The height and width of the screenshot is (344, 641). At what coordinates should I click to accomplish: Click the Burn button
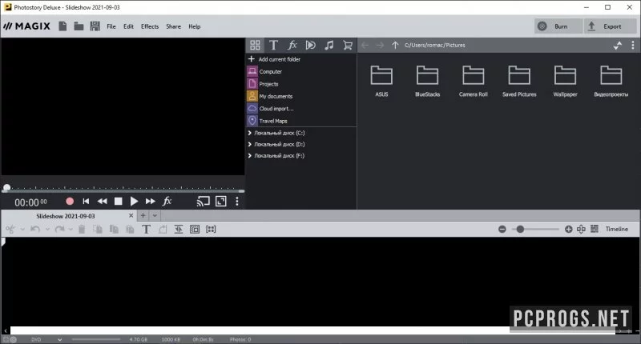coord(558,26)
